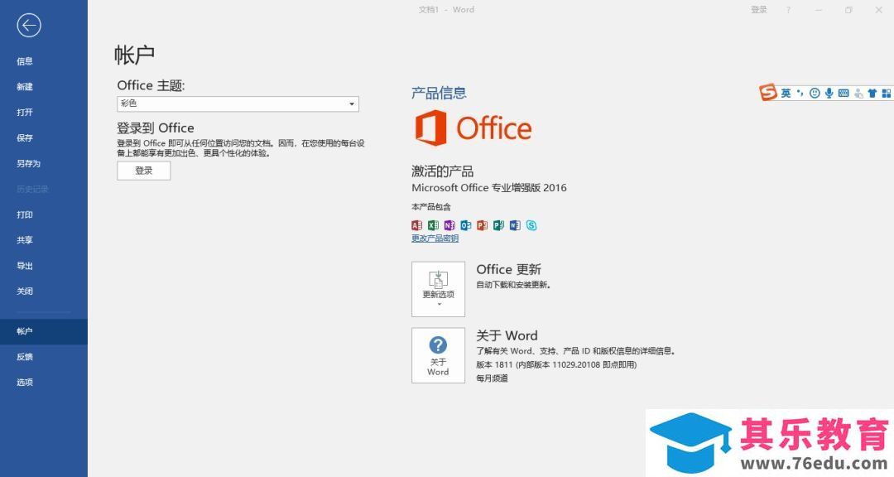Select 另存为 in the sidebar
The width and height of the screenshot is (894, 477).
(28, 164)
